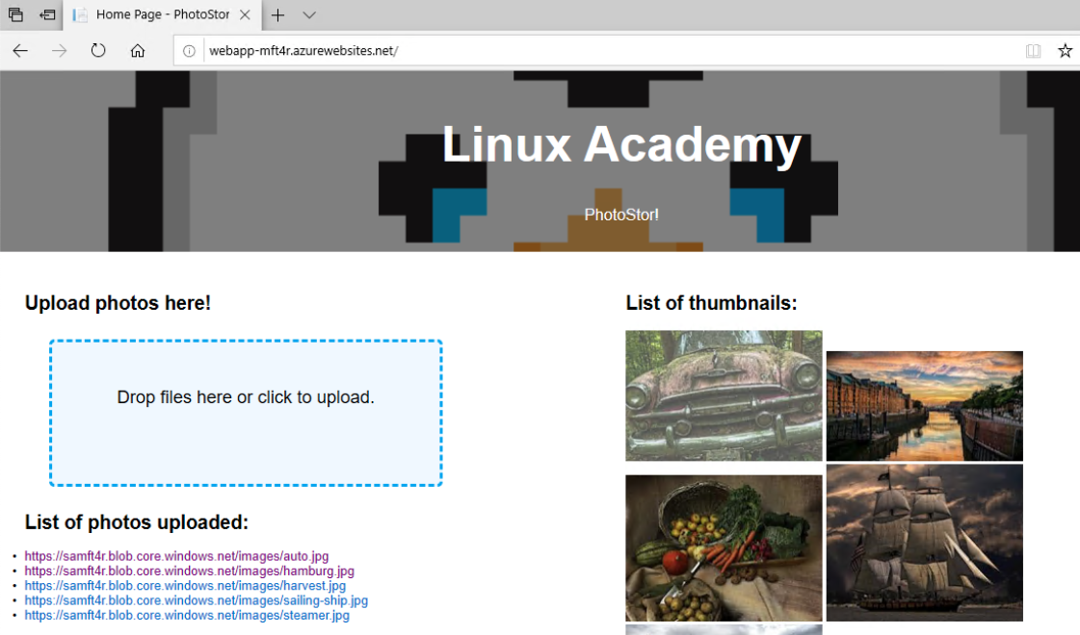Click the List of photos uploaded: heading

pos(137,522)
